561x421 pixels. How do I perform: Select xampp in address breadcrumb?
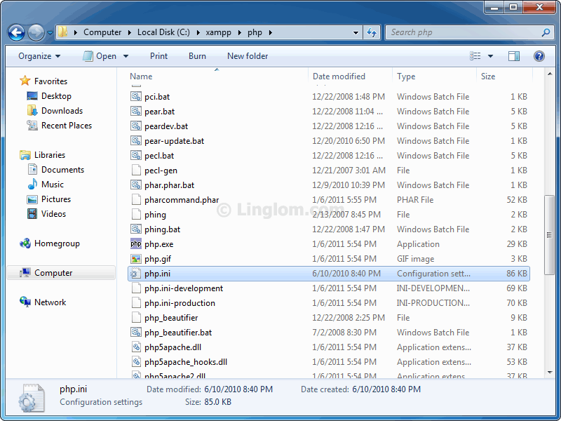pos(218,32)
